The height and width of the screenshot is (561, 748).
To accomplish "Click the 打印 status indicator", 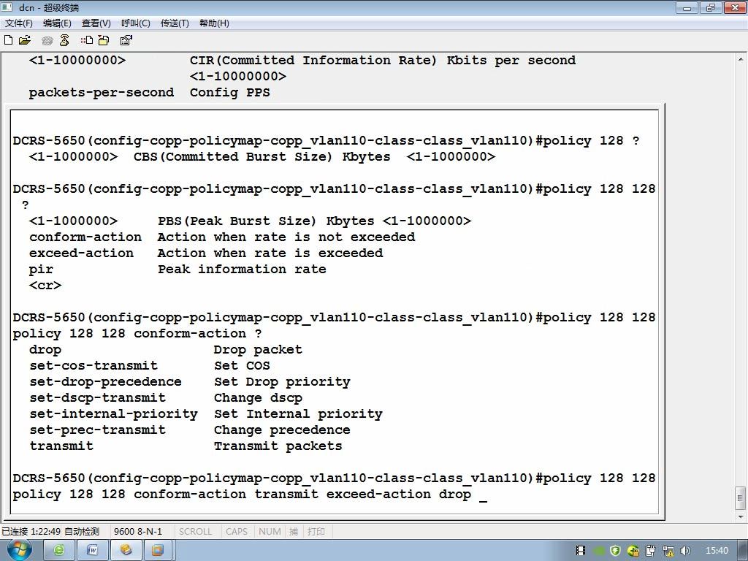I will [316, 532].
